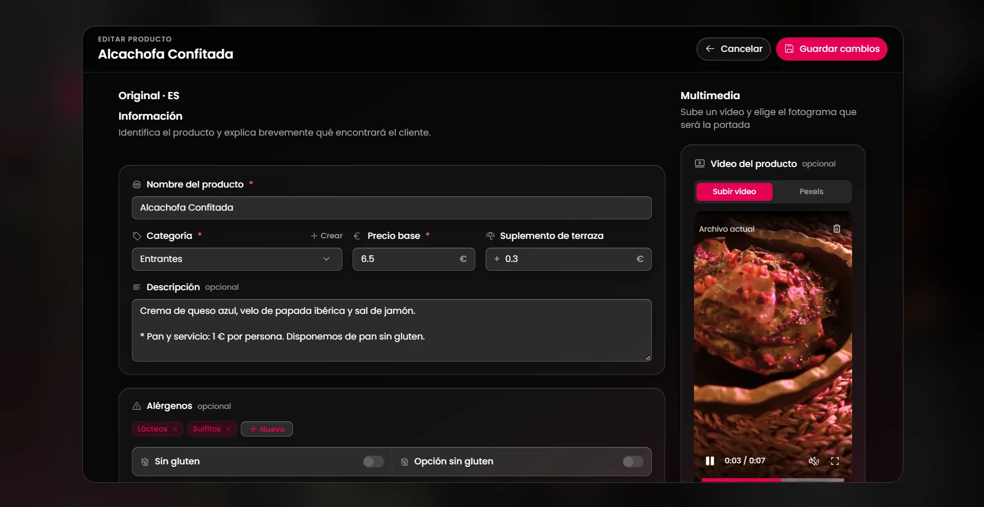Image resolution: width=984 pixels, height=507 pixels.
Task: Save with Guardar cambios button
Action: click(832, 49)
